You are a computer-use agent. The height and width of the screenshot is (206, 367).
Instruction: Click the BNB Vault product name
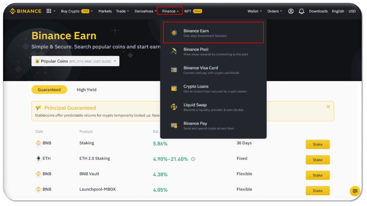pos(89,174)
